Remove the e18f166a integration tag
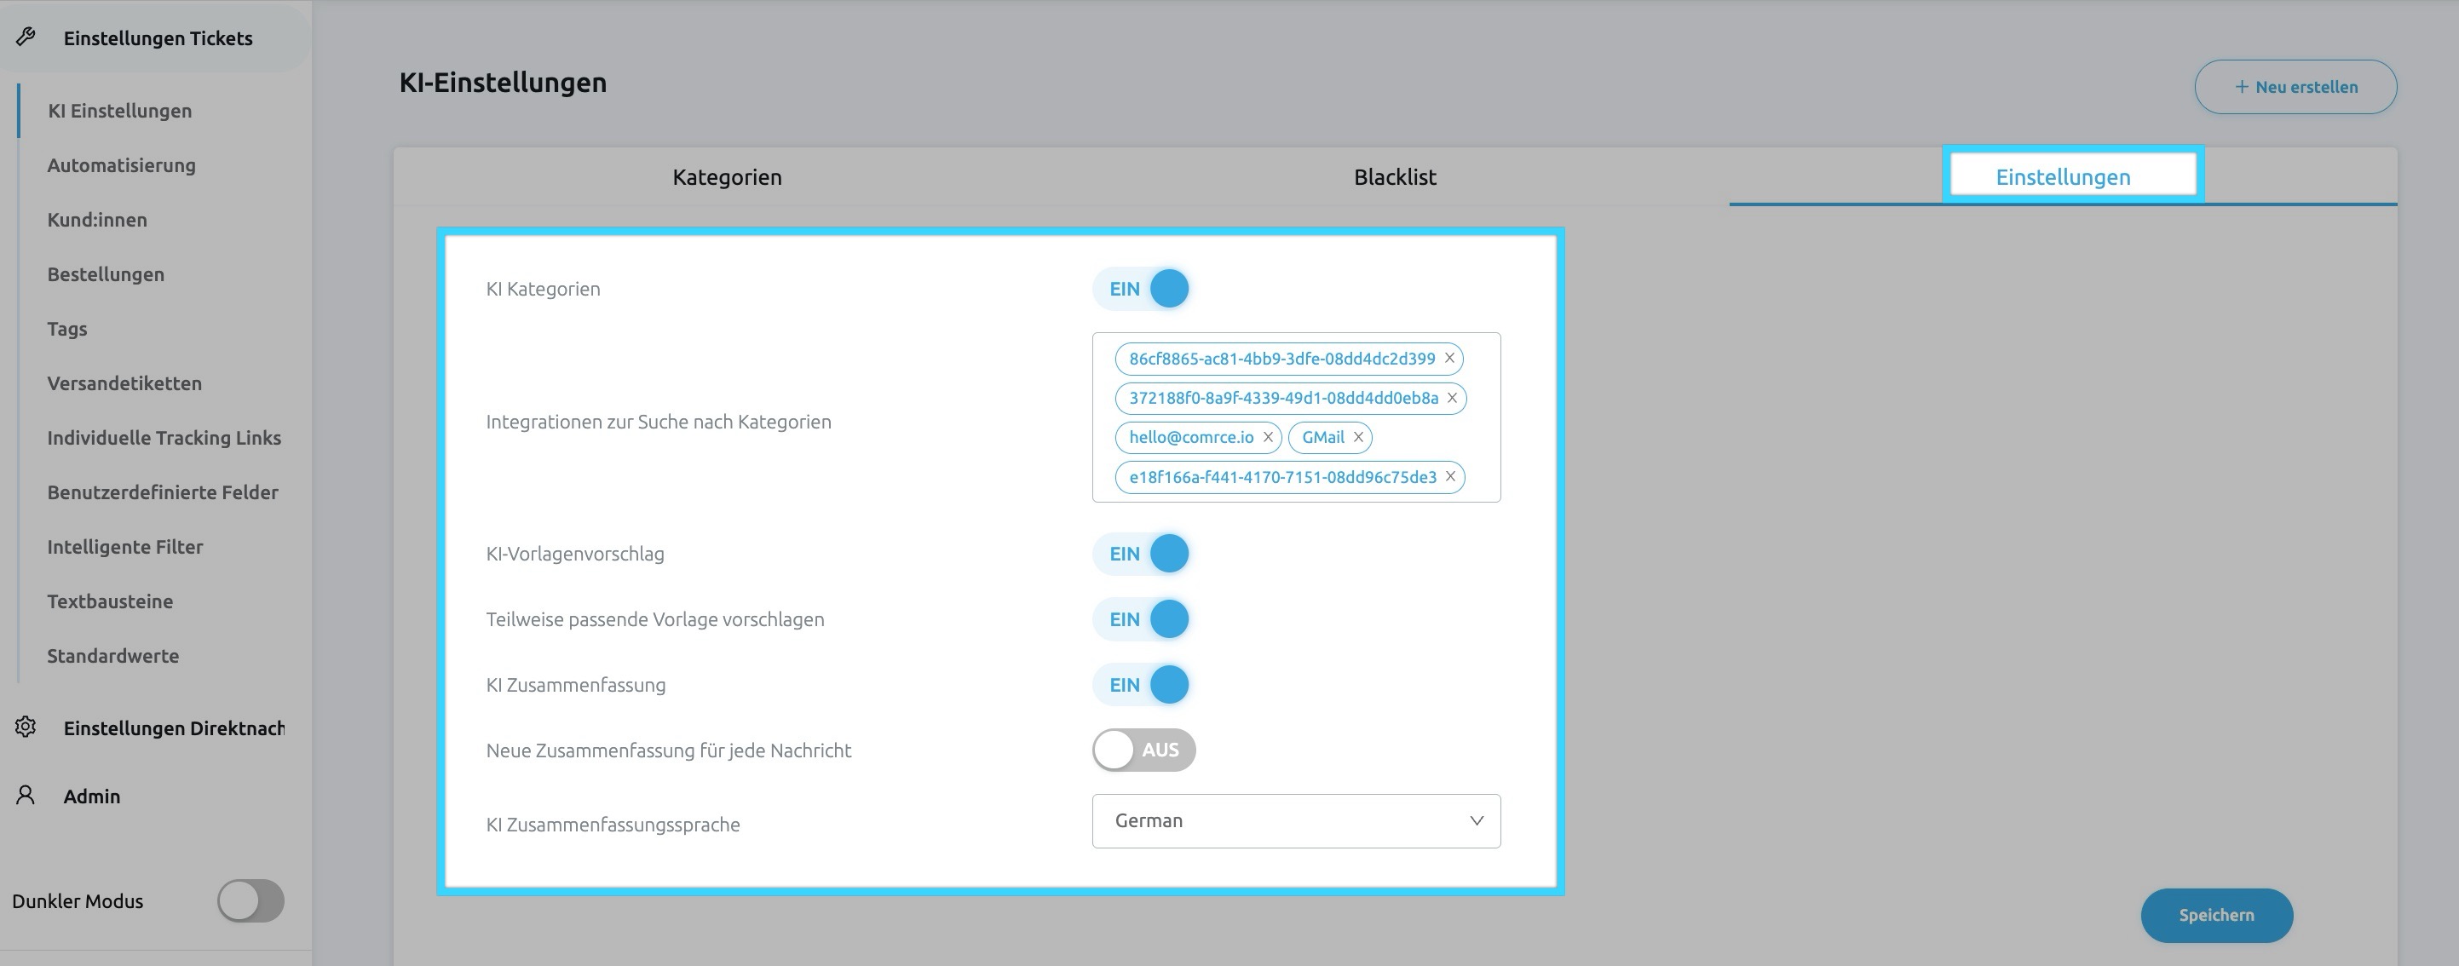 [1450, 476]
